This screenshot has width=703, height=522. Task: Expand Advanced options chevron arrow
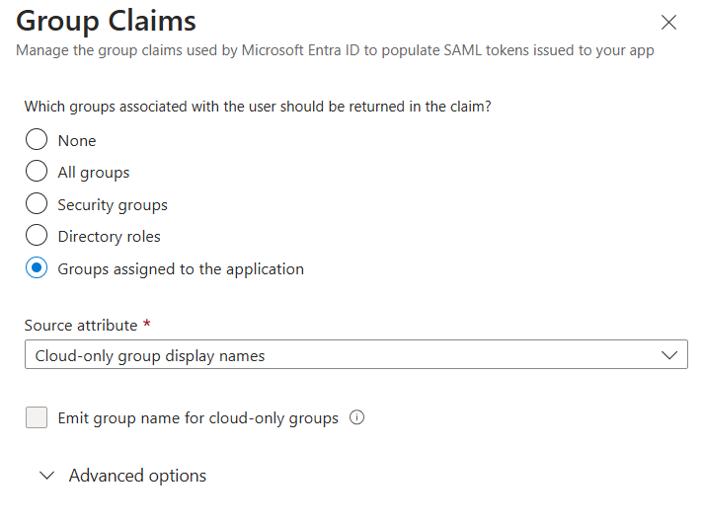click(46, 476)
